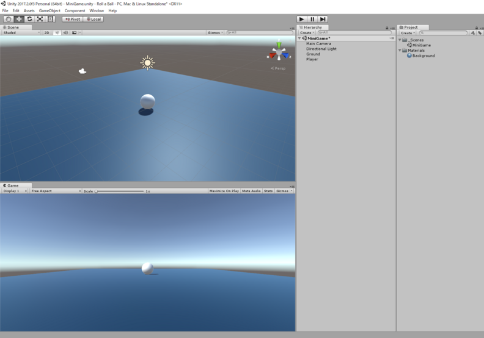The image size is (484, 338).
Task: Switch to the Hierarchy tab
Action: click(x=312, y=27)
